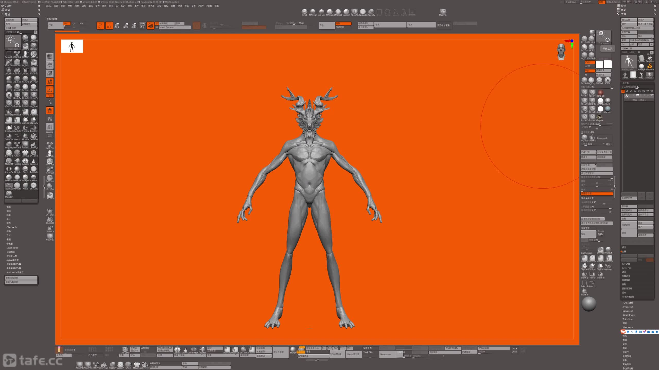Screen dimensions: 659x370
Task: Expand NanoMesh section in tool panel
Action: (x=628, y=311)
